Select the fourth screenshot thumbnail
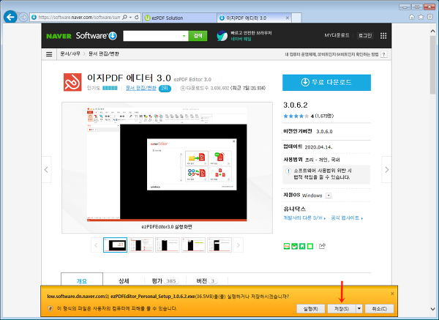This screenshot has width=439, height=320. coord(193,245)
